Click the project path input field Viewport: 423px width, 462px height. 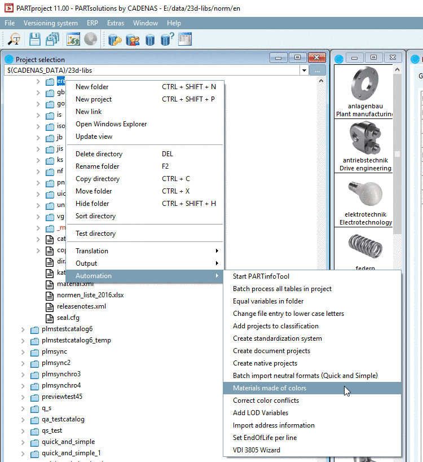(152, 71)
